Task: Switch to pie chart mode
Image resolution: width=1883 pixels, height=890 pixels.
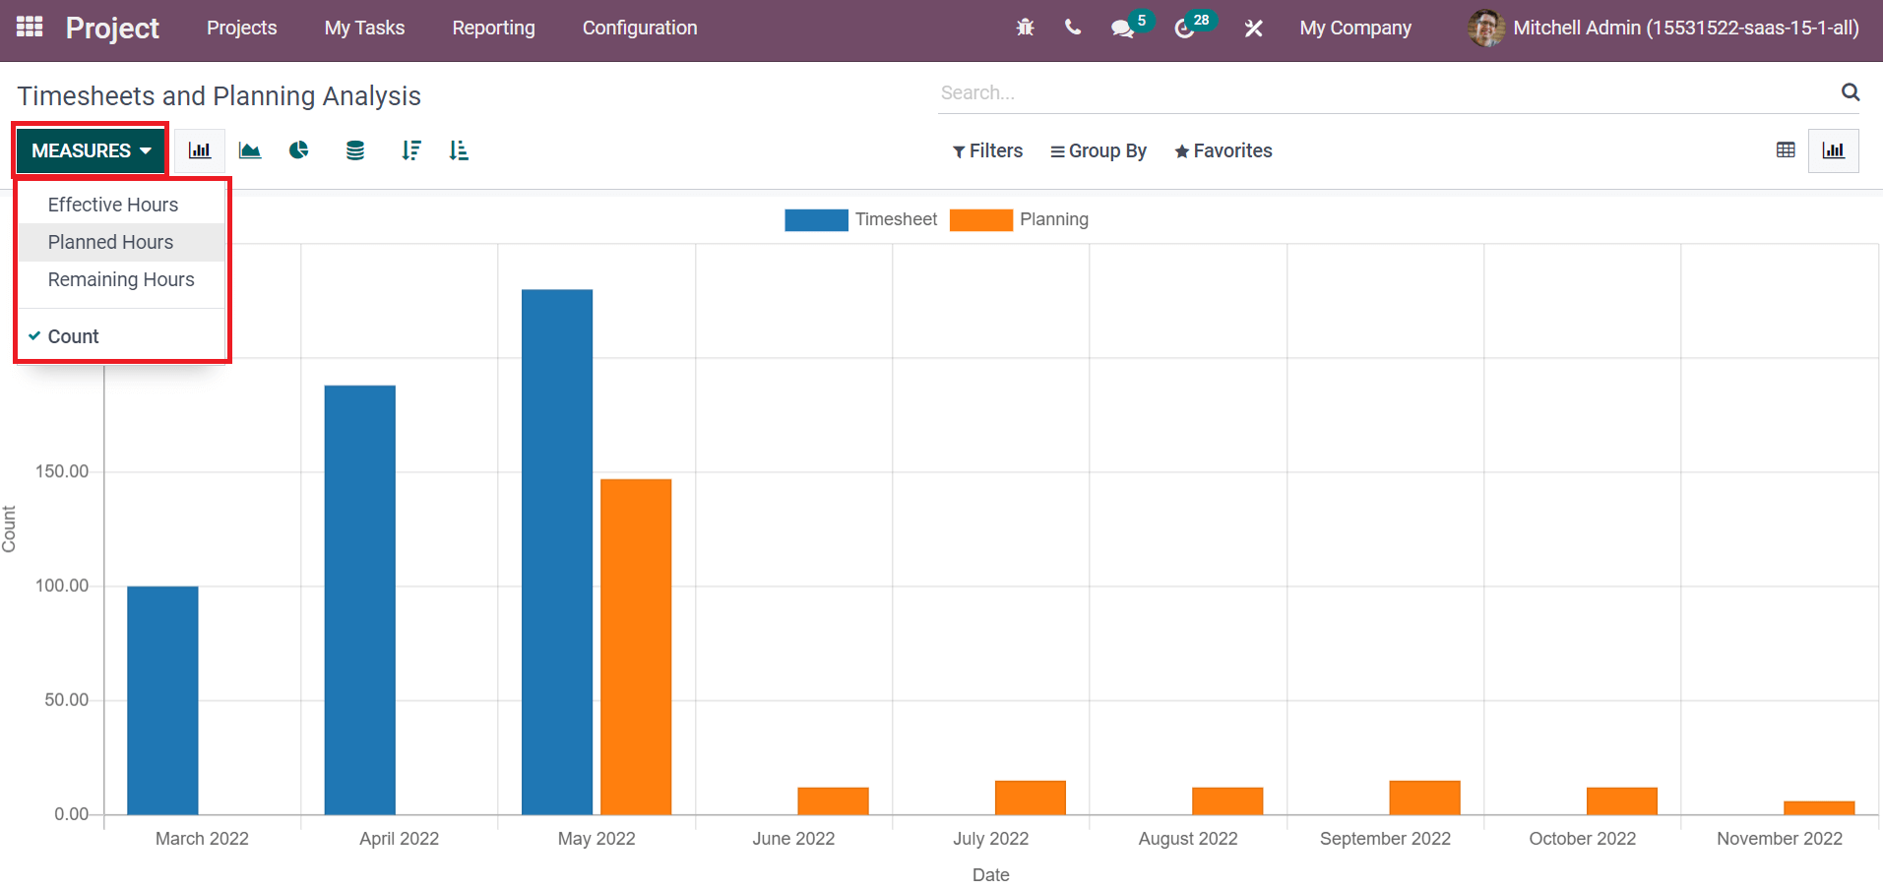Action: pos(299,150)
